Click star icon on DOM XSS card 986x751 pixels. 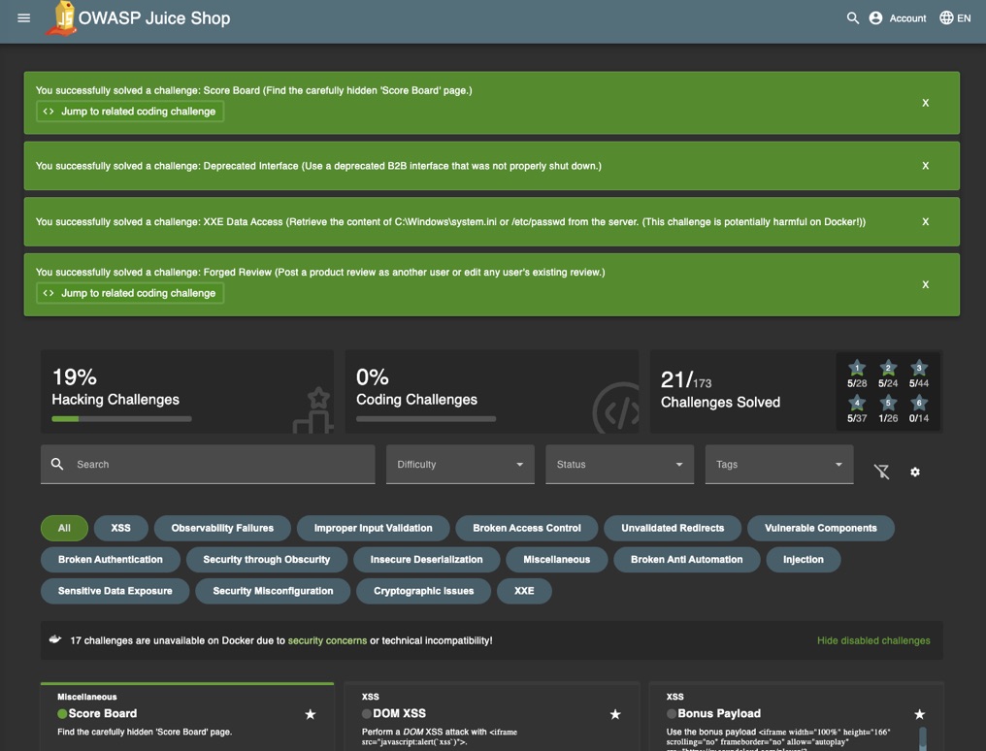(615, 714)
